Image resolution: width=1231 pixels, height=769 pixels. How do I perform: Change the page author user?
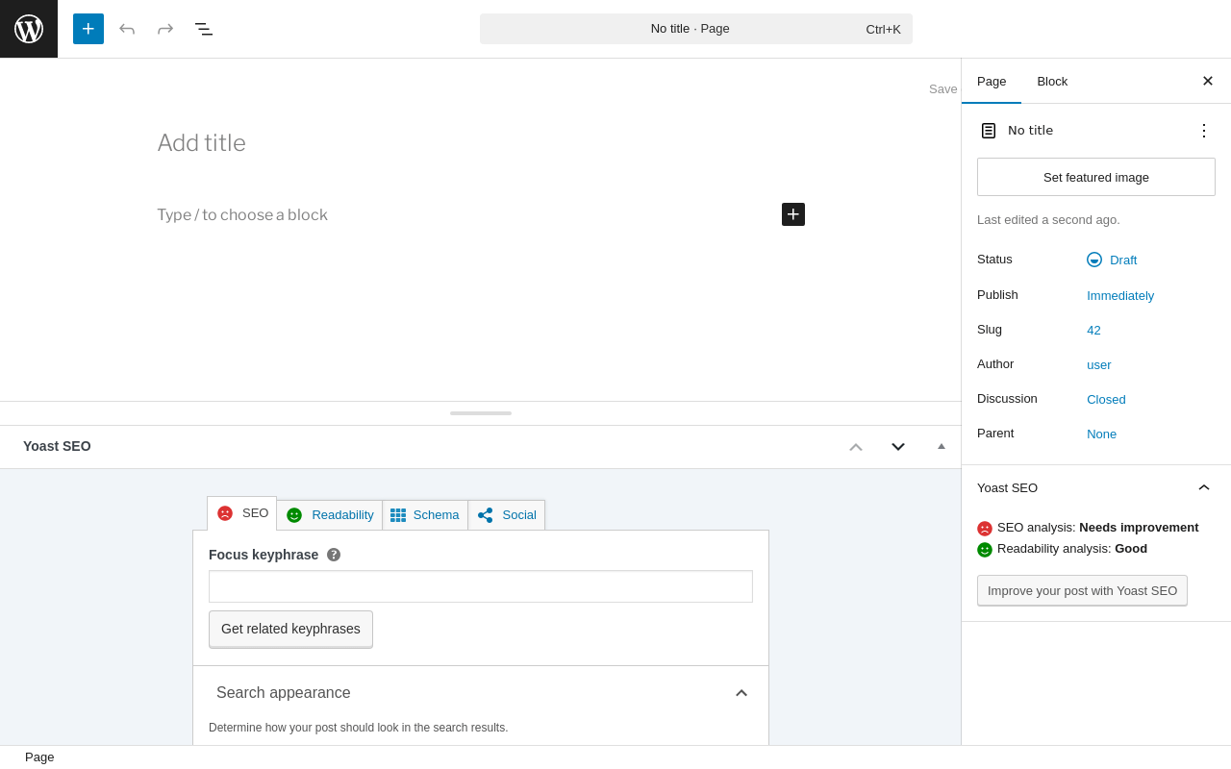tap(1099, 364)
